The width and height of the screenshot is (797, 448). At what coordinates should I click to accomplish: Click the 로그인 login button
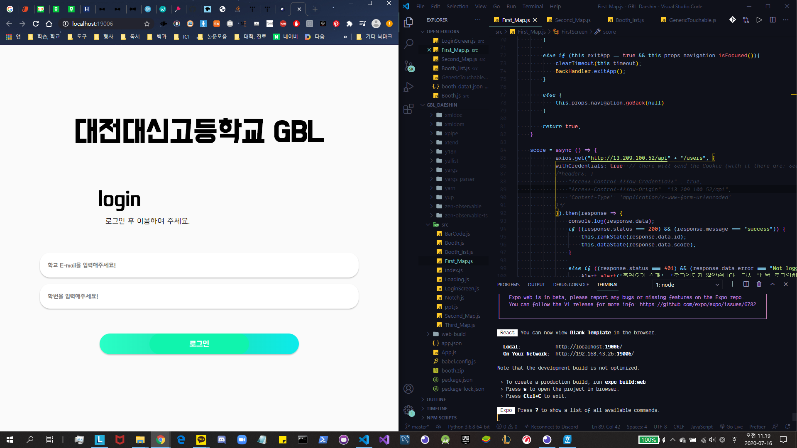199,343
